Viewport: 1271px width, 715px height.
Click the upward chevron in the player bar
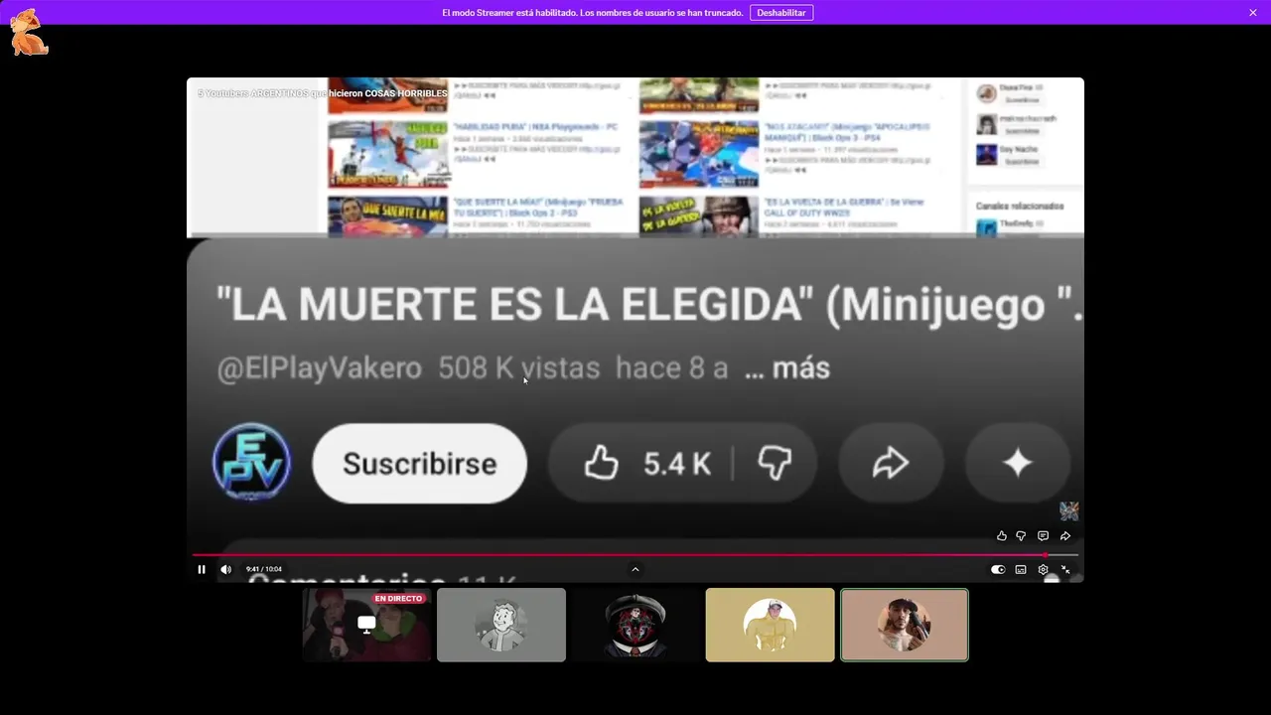tap(635, 569)
